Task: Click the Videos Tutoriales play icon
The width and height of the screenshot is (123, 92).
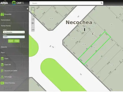Action: (x=2, y=83)
